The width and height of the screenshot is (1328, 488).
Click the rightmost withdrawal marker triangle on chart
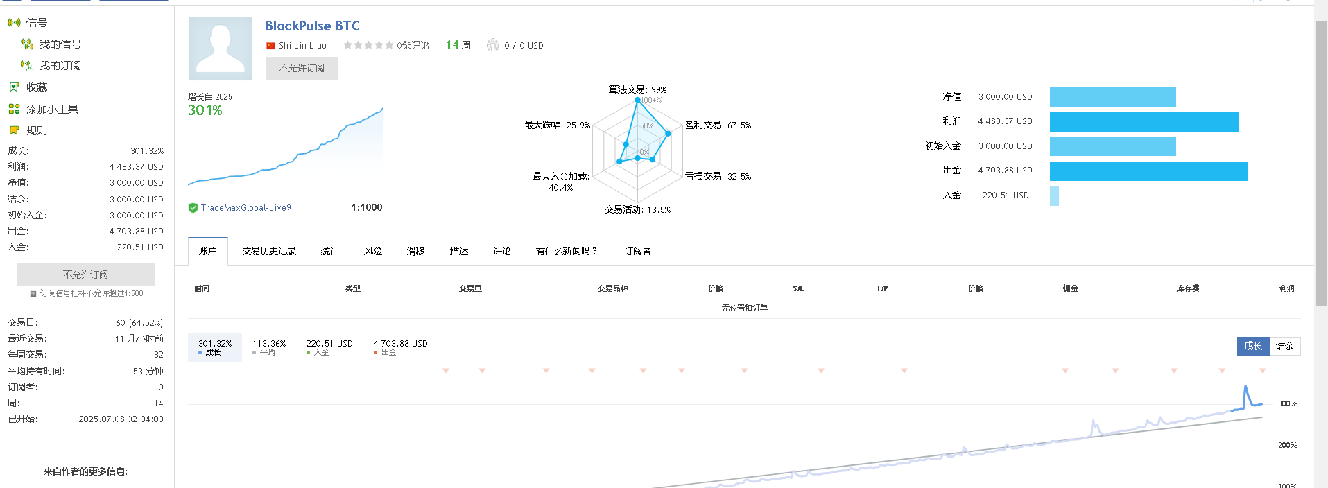click(x=1262, y=371)
